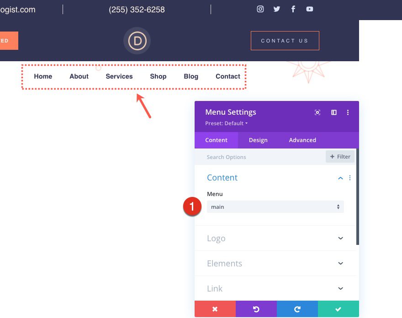The image size is (402, 318).
Task: Select the Facebook icon
Action: (x=293, y=9)
